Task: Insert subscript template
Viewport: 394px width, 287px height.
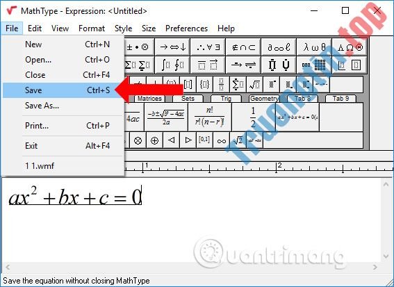Action: (x=288, y=85)
